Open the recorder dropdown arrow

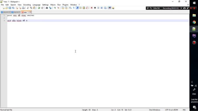point(181,8)
